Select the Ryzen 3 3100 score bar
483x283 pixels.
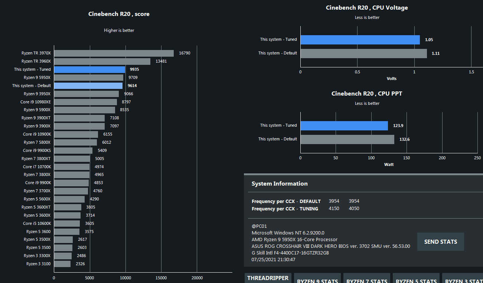(62, 264)
